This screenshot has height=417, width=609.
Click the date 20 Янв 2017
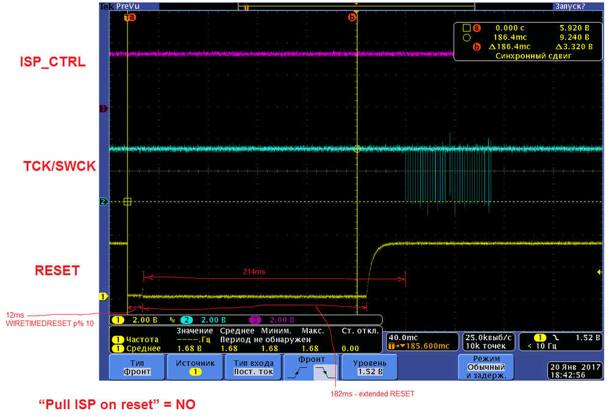(575, 367)
